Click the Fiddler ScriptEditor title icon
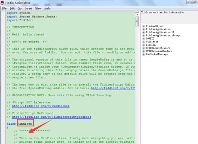Viewport: 198px width, 144px height. tap(2, 3)
